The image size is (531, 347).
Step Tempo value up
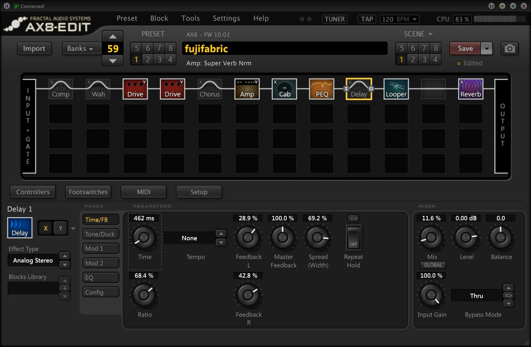[221, 234]
